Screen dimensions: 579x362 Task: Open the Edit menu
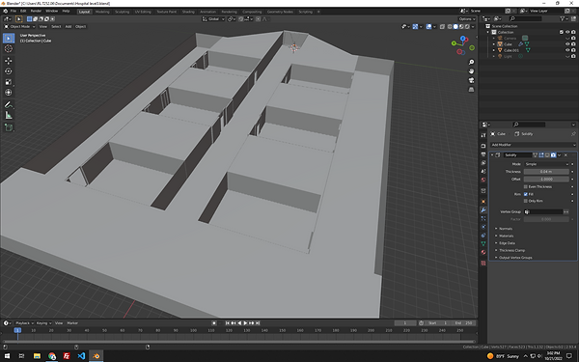coord(23,11)
